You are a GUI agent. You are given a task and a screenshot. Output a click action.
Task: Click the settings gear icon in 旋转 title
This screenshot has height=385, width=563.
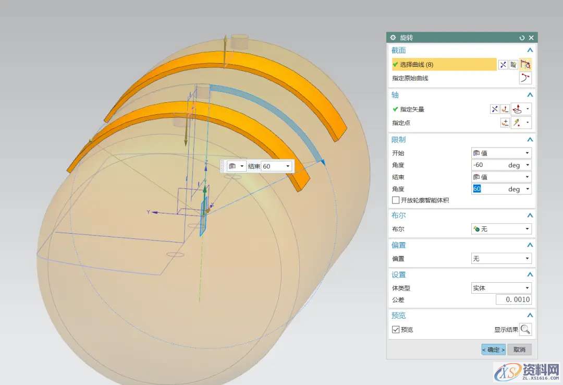tap(393, 38)
